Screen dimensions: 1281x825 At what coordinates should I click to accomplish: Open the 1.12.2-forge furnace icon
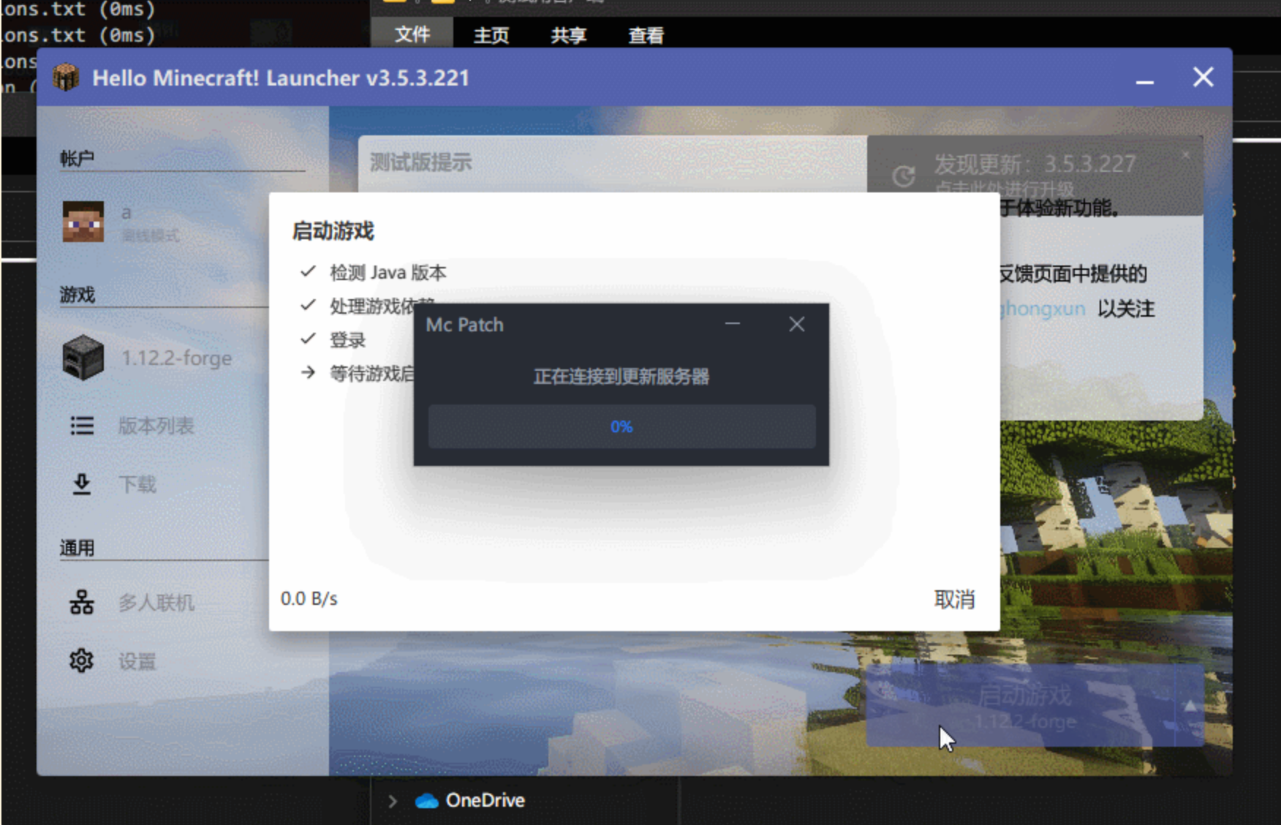pos(83,358)
